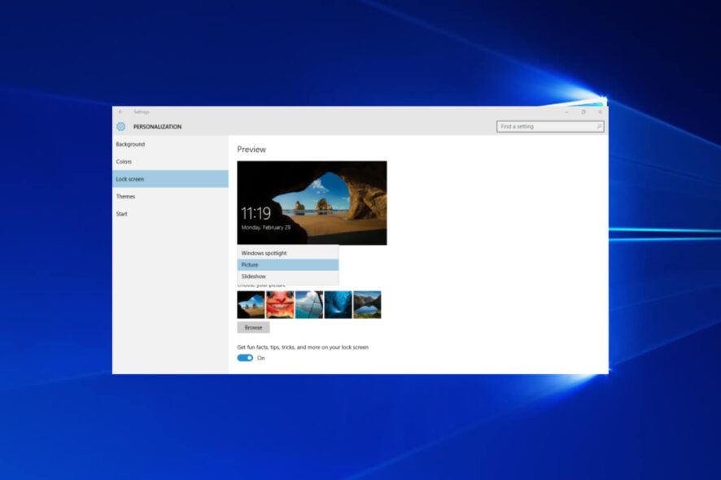Screen dimensions: 721x480
Task: Select the red face picture thumbnail
Action: (x=280, y=305)
